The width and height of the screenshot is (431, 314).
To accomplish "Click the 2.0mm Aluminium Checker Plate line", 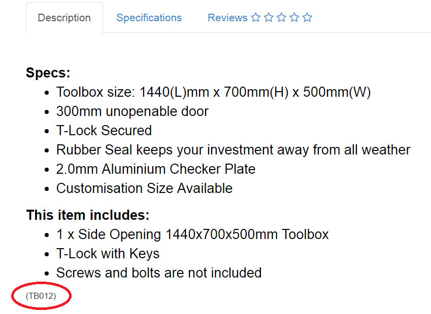I will coord(156,169).
